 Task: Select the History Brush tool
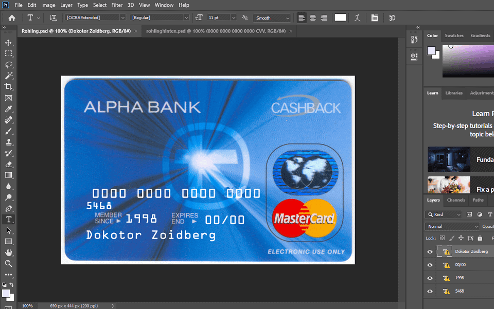(9, 153)
